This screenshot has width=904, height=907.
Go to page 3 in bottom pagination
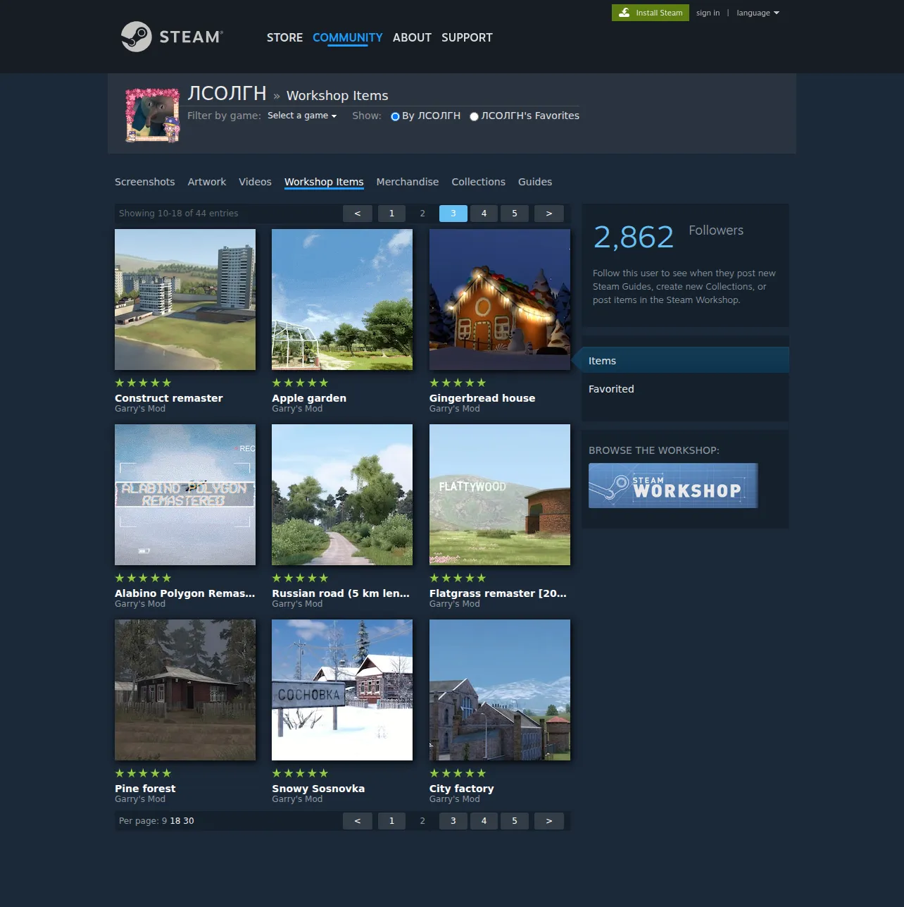pyautogui.click(x=453, y=821)
